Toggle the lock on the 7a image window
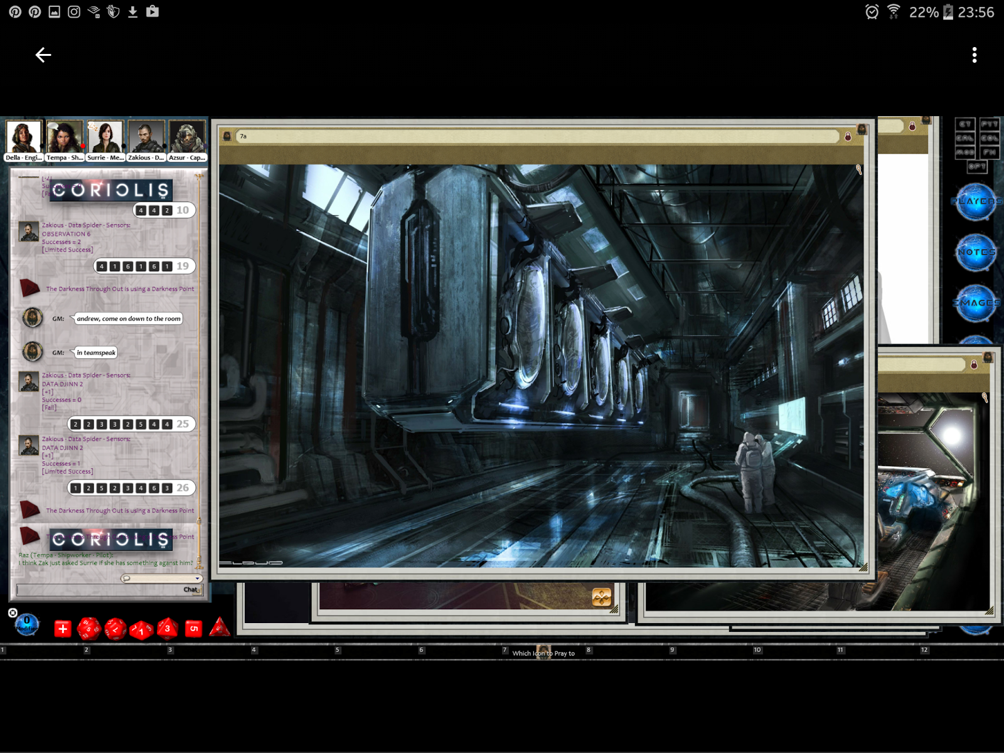The width and height of the screenshot is (1004, 753). point(848,136)
